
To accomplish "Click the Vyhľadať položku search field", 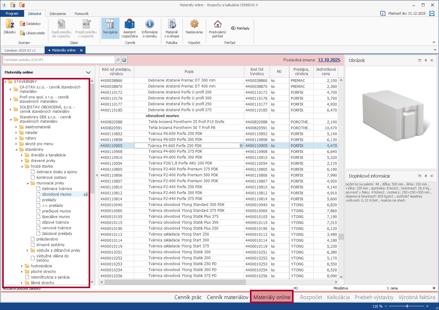I will 59,60.
